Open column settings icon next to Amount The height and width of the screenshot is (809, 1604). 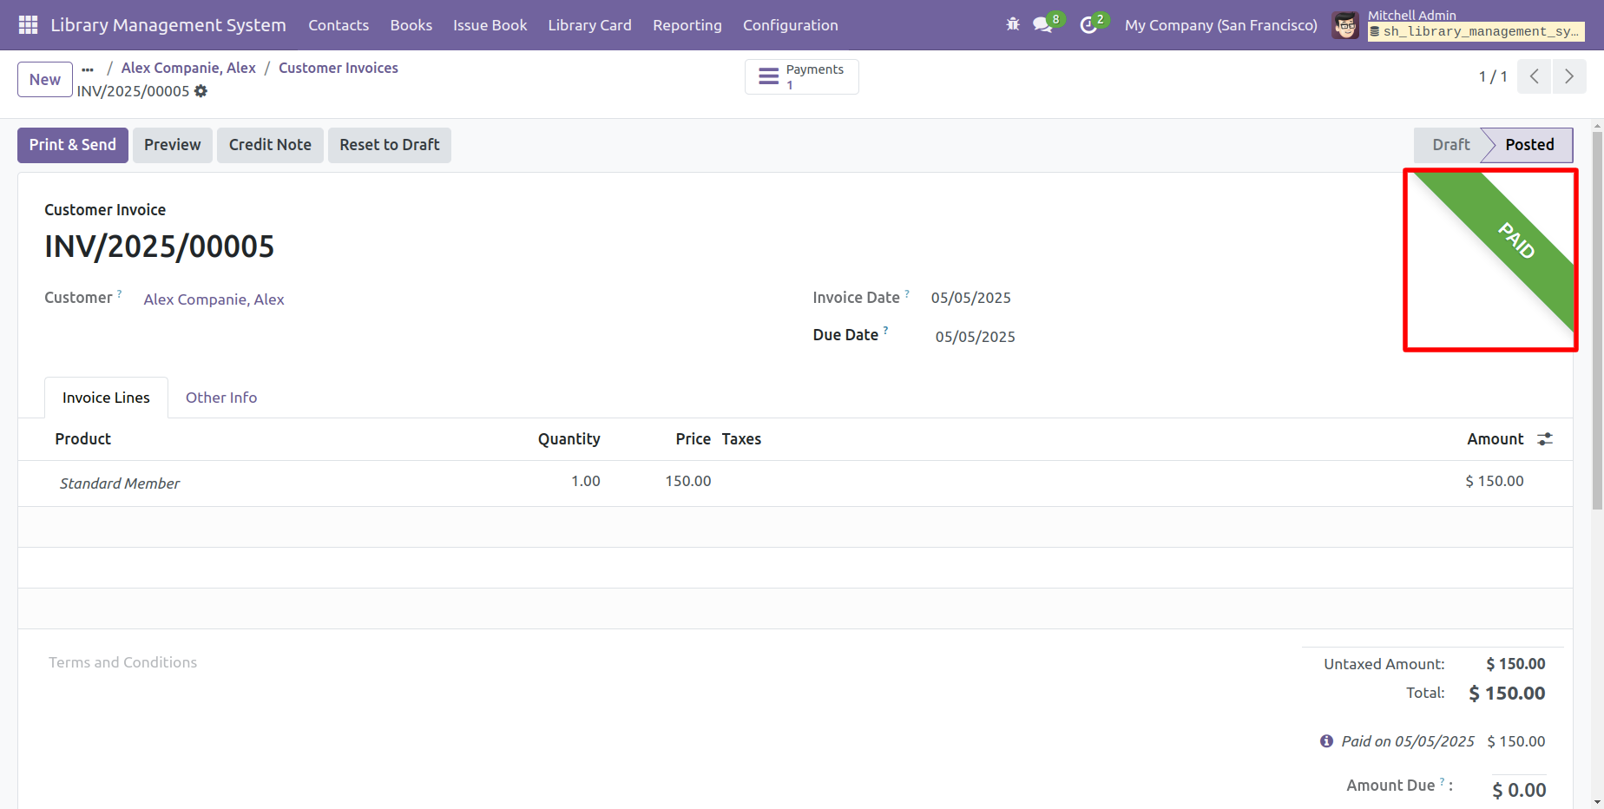[x=1545, y=439]
